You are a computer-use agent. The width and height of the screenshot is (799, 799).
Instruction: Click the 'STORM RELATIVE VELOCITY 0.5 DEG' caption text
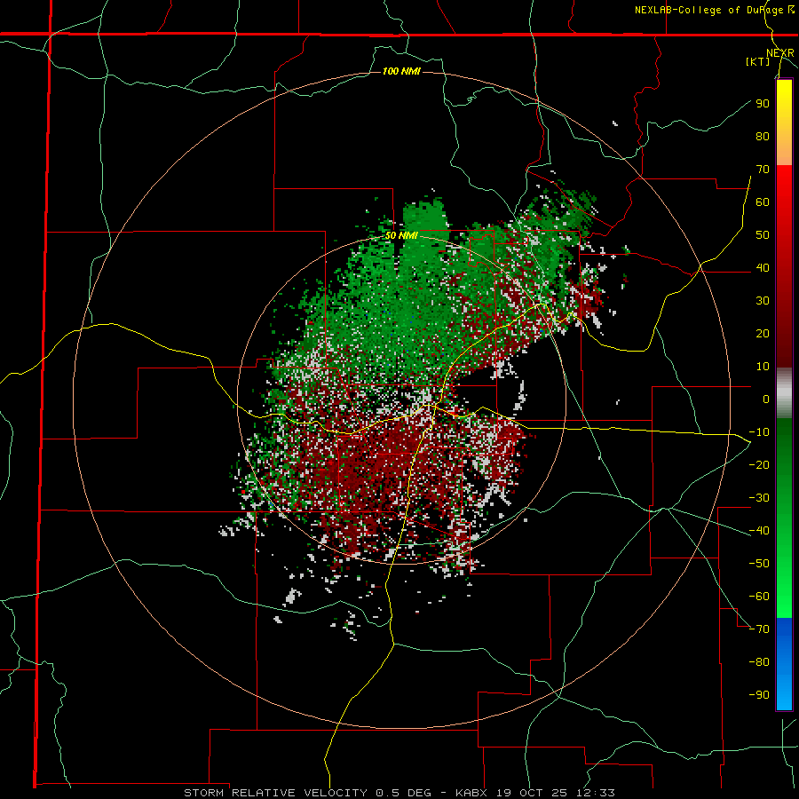[x=307, y=793]
